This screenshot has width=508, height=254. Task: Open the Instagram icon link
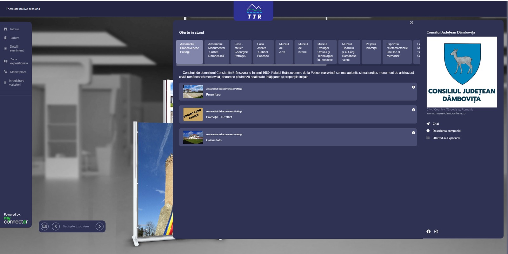[x=436, y=231]
